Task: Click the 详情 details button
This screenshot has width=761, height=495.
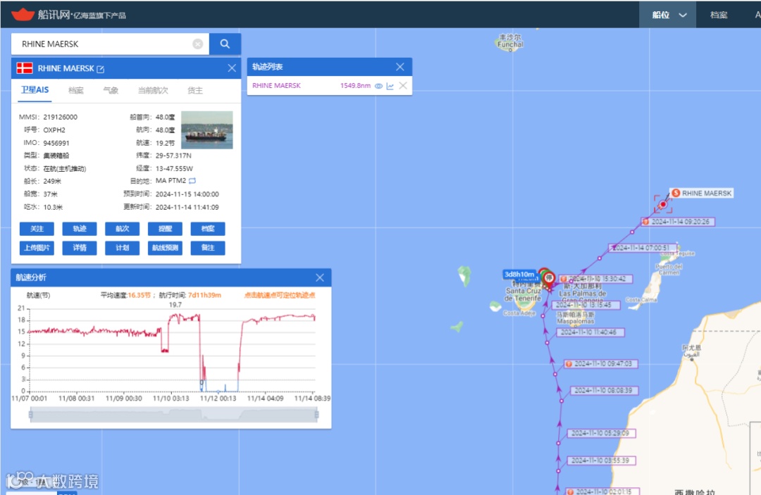Action: coord(80,248)
